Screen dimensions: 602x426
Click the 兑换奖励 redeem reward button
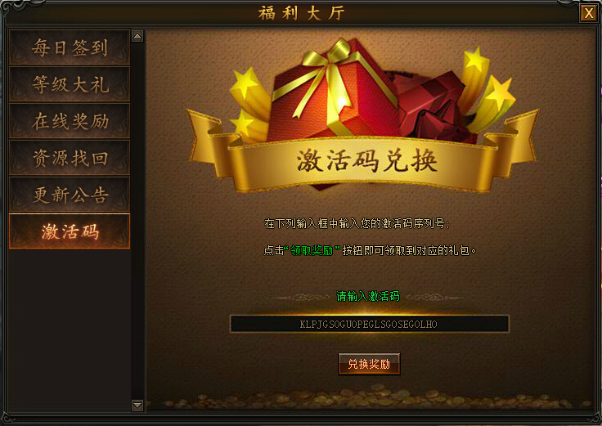[x=369, y=364]
